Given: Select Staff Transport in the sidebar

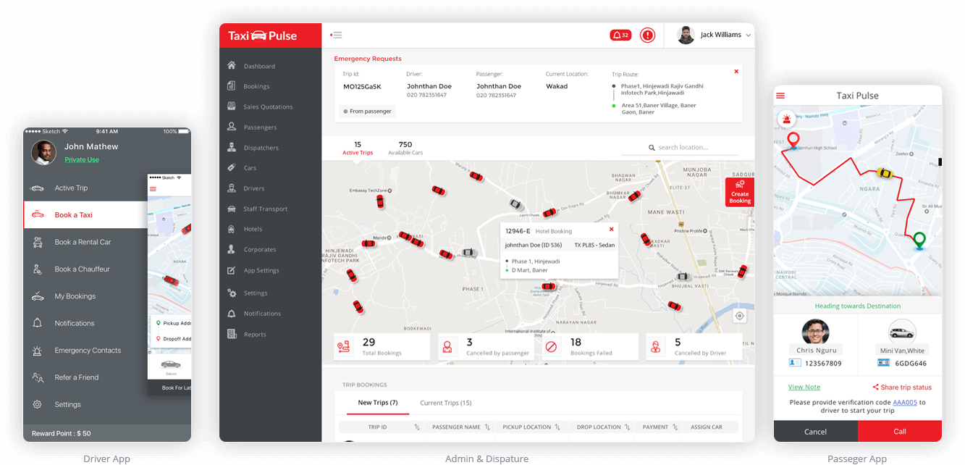Looking at the screenshot, I should [x=265, y=209].
